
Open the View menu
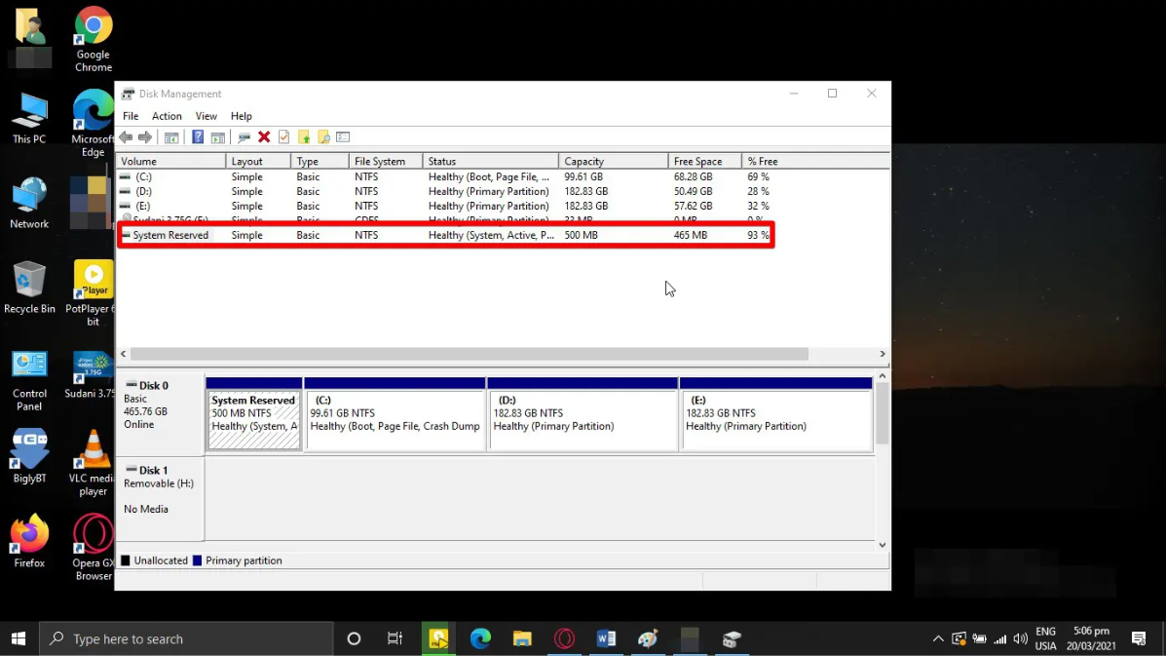[x=206, y=116]
